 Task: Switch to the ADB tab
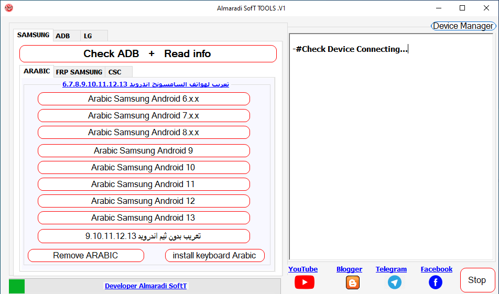[x=63, y=36]
